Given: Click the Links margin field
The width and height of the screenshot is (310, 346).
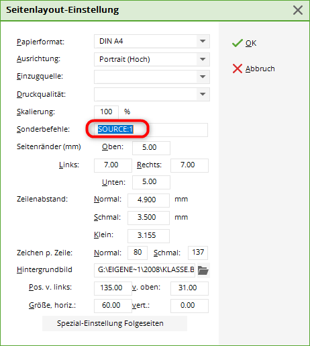Looking at the screenshot, I should point(113,165).
